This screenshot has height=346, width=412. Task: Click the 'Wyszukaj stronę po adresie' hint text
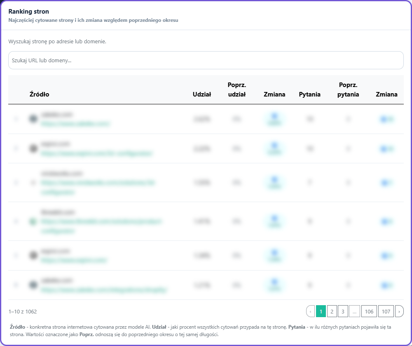click(x=57, y=42)
